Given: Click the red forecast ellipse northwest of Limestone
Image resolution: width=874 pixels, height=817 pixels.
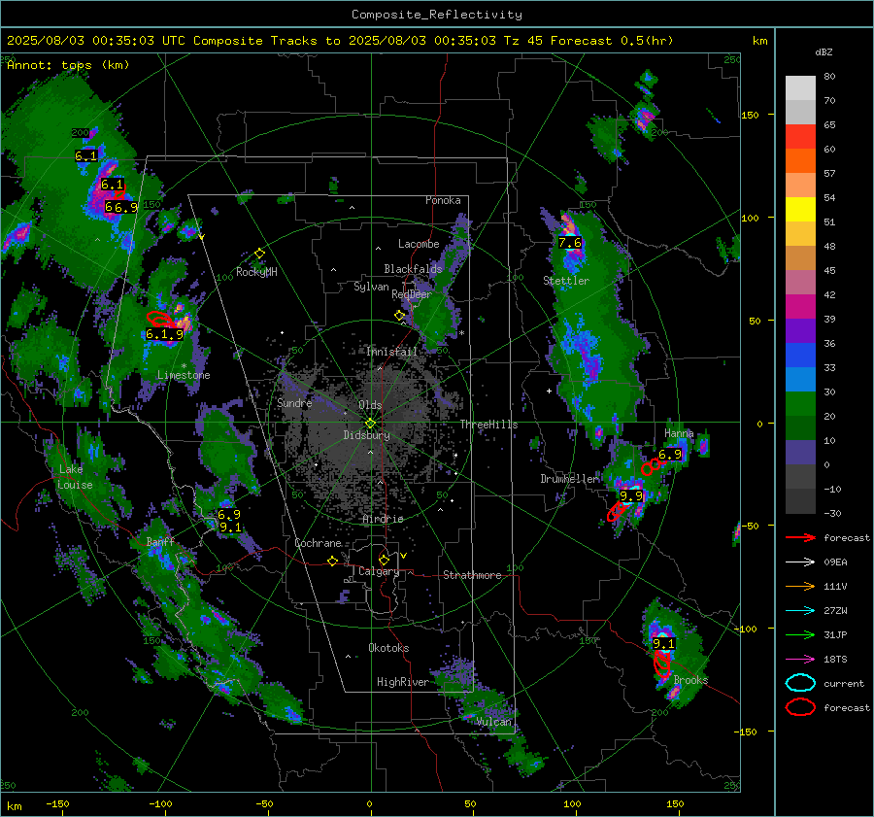Looking at the screenshot, I should [161, 319].
